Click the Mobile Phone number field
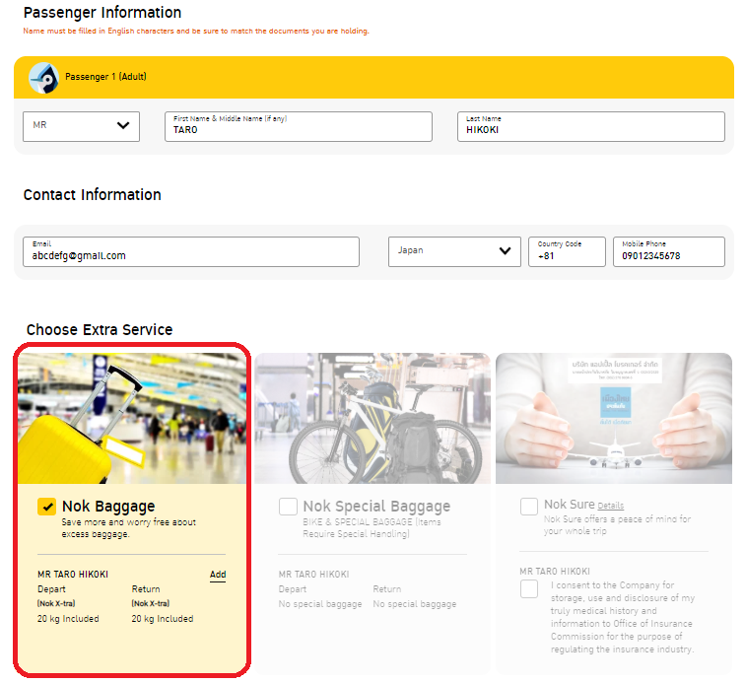 coord(669,251)
